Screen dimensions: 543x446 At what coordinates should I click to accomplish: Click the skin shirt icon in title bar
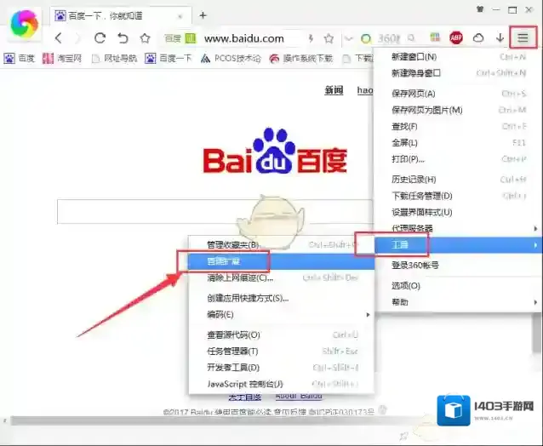point(480,9)
